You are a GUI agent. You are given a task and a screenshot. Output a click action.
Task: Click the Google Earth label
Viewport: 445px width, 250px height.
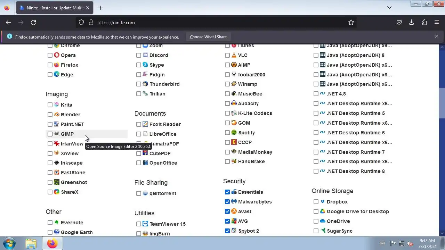tap(77, 232)
